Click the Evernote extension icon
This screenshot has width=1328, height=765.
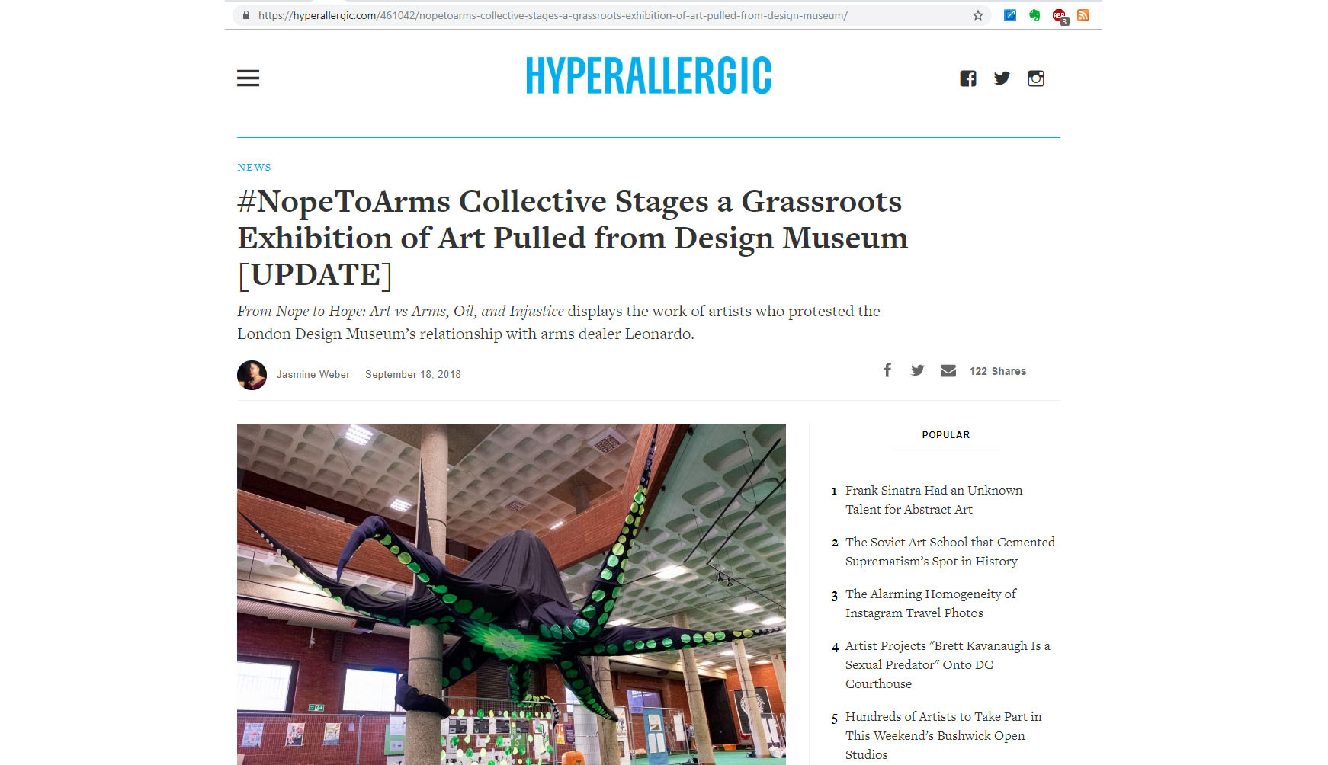(x=1034, y=15)
